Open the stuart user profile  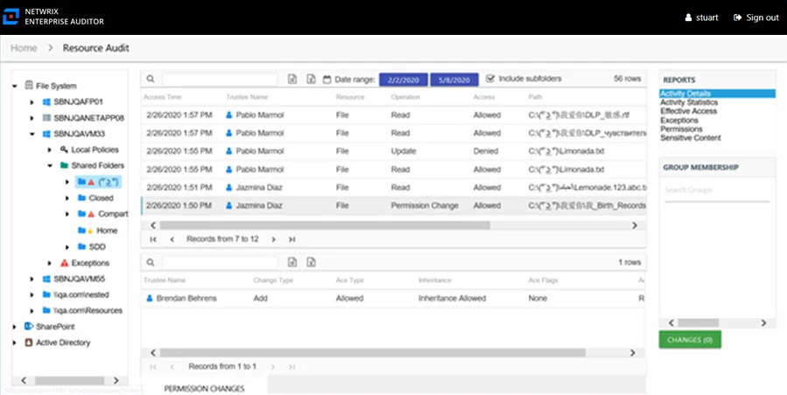(702, 17)
